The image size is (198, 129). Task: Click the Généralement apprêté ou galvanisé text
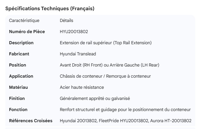(x=95, y=98)
